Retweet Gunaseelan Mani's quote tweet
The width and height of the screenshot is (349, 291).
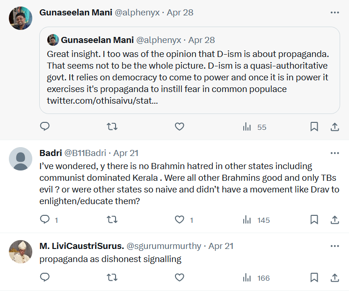[x=112, y=127]
